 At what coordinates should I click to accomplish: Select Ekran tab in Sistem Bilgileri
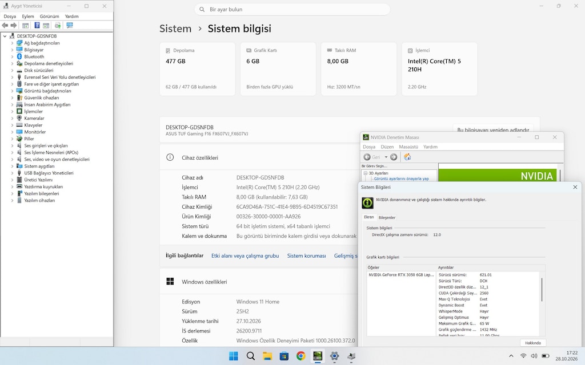(369, 217)
